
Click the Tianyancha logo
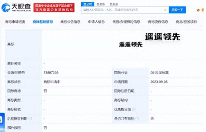16,8
